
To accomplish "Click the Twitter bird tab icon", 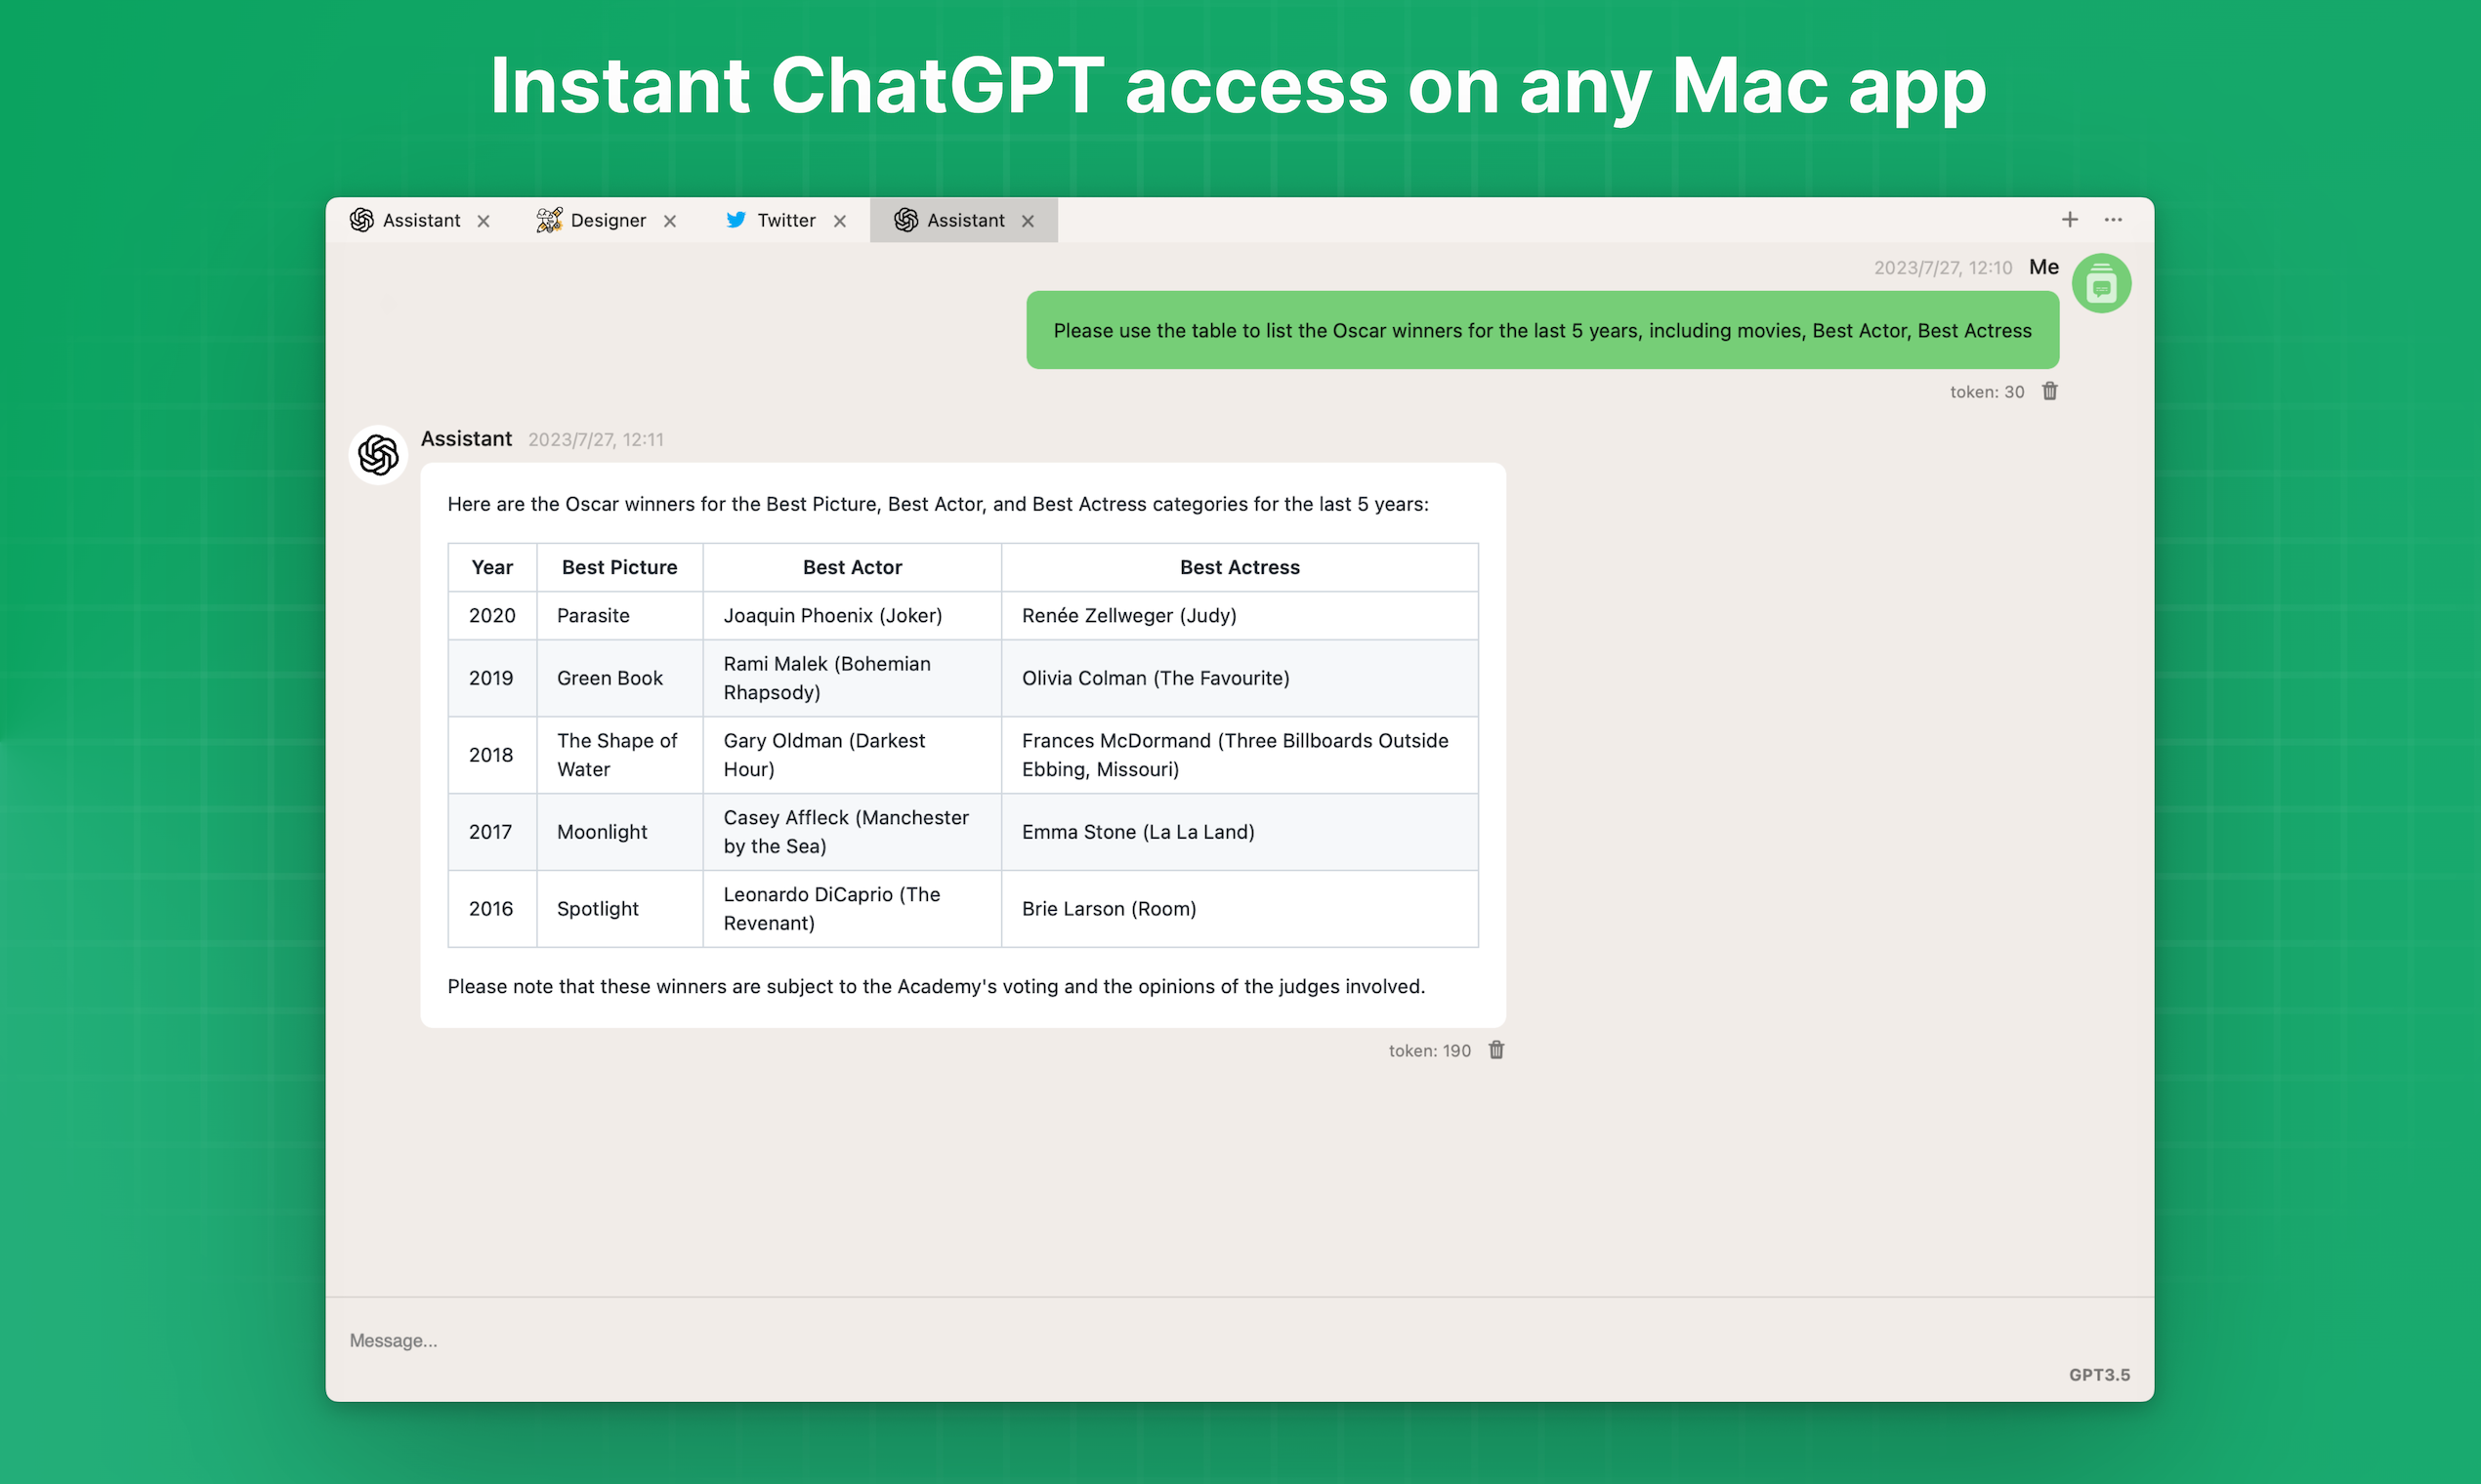I will 736,220.
